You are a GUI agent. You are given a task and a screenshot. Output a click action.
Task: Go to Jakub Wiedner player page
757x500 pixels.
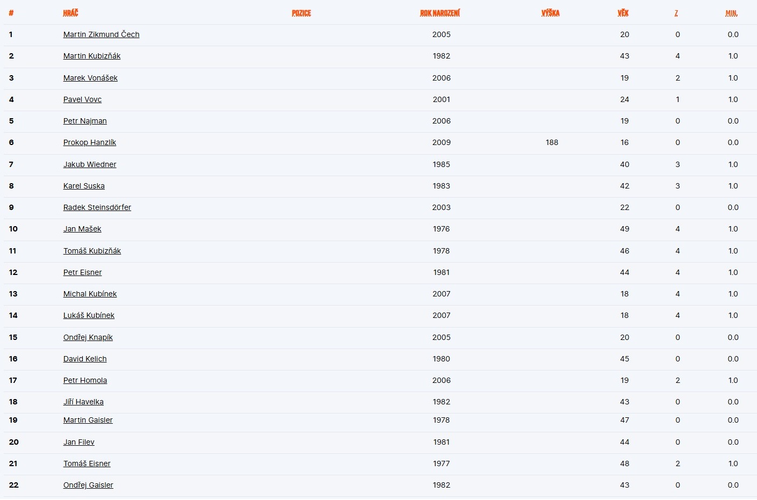coord(90,164)
